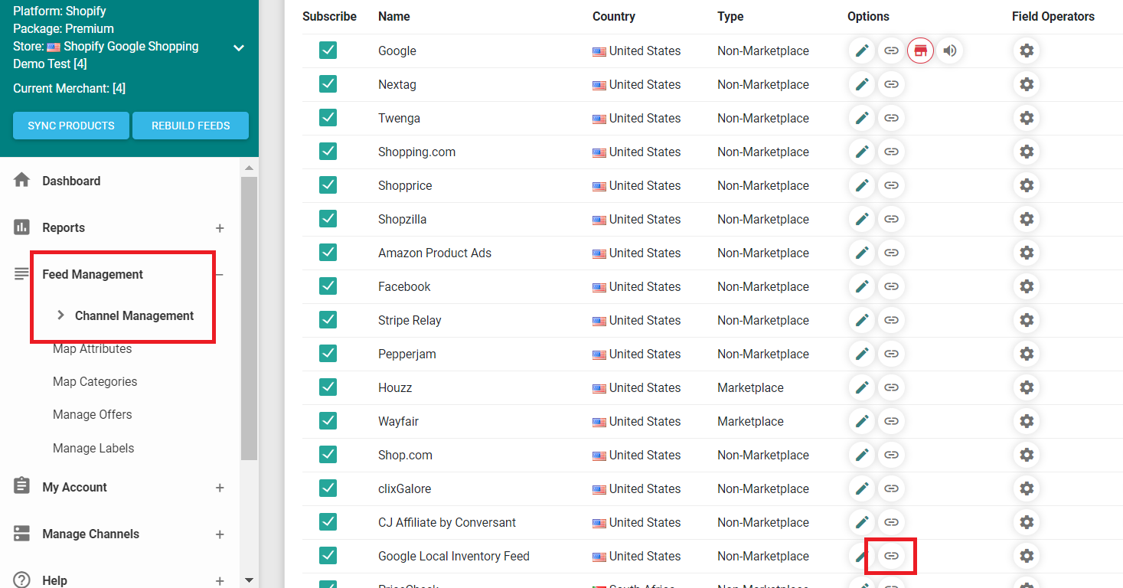Edit Amazon Product Ads with pencil icon

[862, 253]
